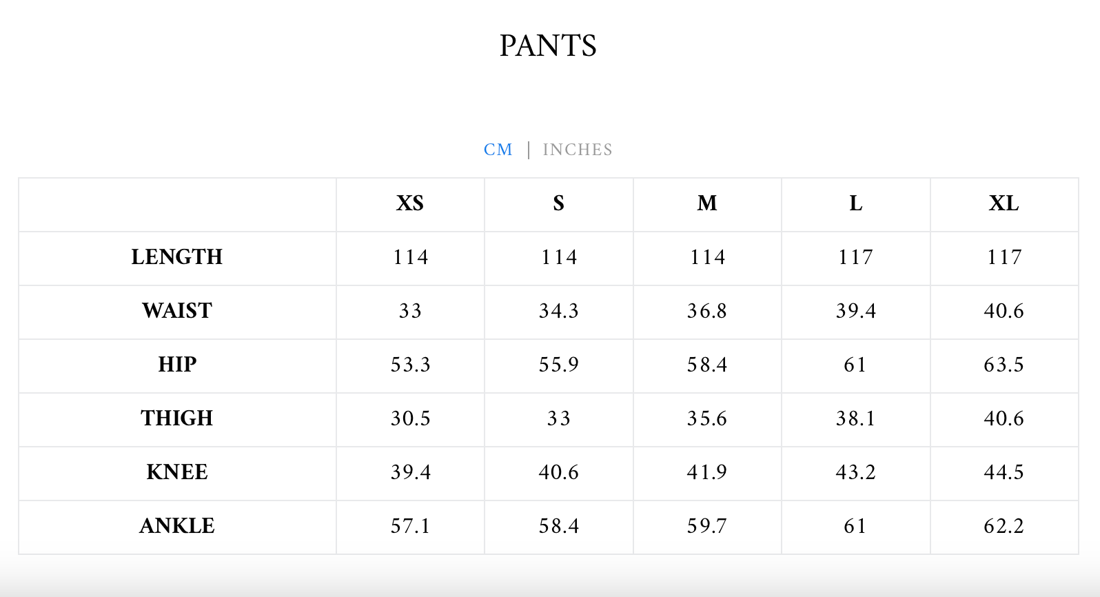Select the CM unit toggle
1100x597 pixels.
[x=498, y=150]
